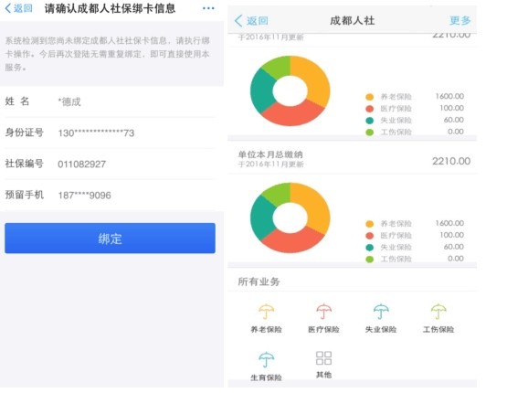Open the 工伤保险 umbrella icon

(438, 312)
